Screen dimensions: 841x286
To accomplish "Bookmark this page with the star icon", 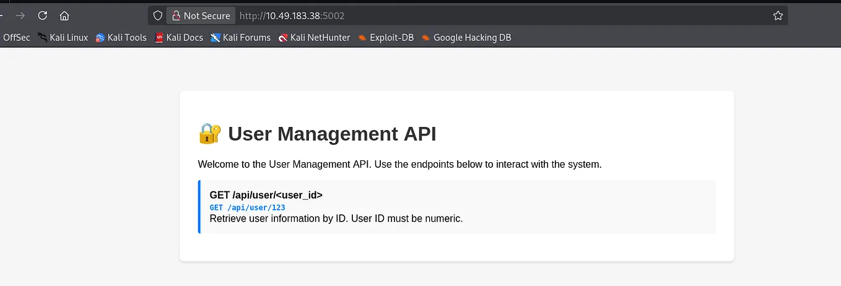I will [778, 16].
